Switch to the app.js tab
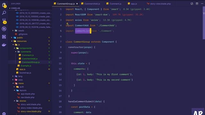 point(134,4)
